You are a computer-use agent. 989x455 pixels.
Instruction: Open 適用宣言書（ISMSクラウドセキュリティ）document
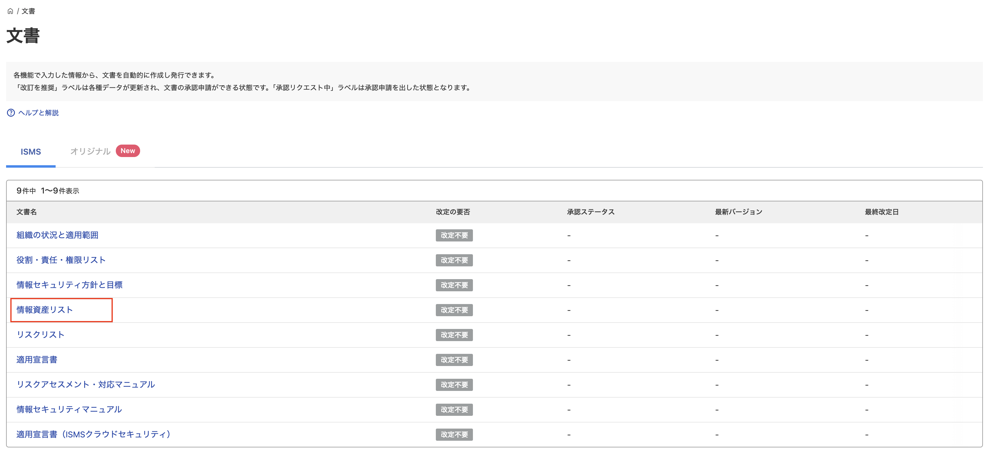coord(93,434)
